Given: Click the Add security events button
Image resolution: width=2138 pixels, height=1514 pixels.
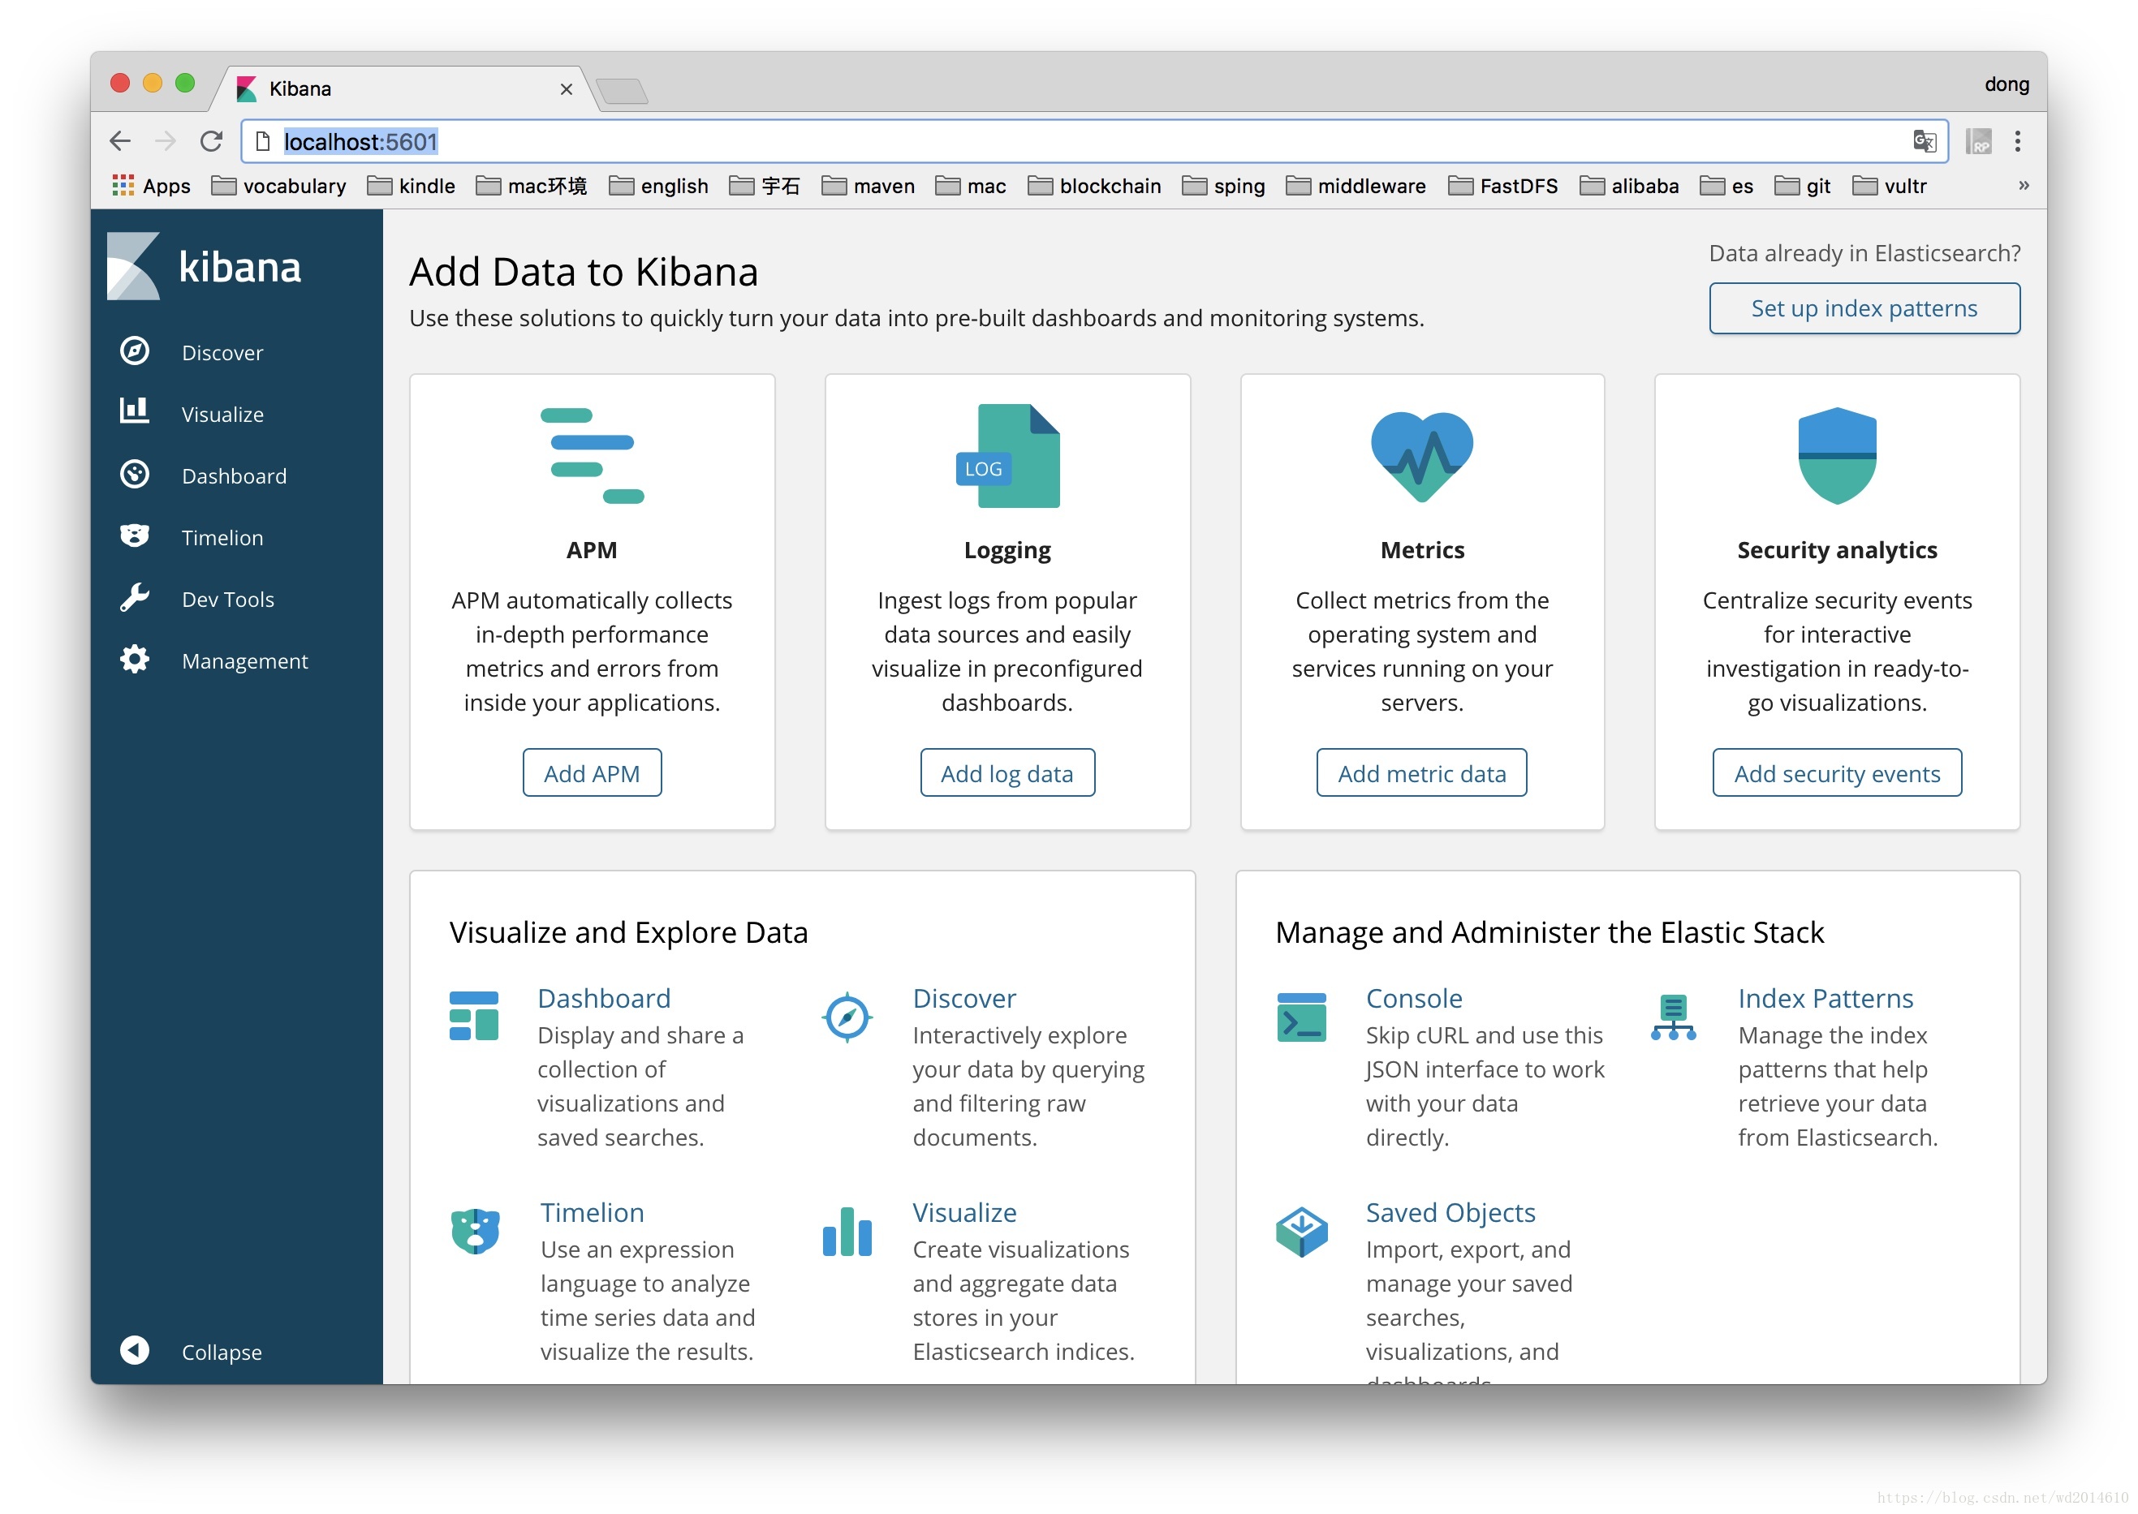Looking at the screenshot, I should point(1835,772).
